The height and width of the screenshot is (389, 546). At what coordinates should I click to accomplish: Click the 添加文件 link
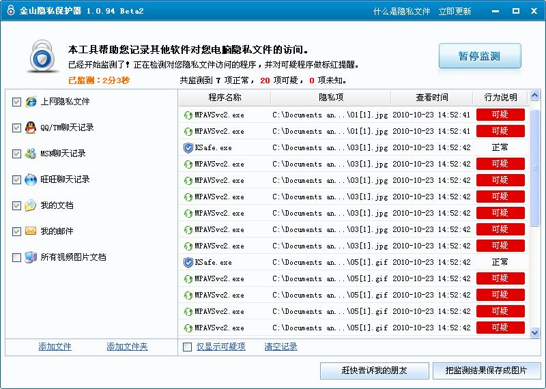click(55, 347)
